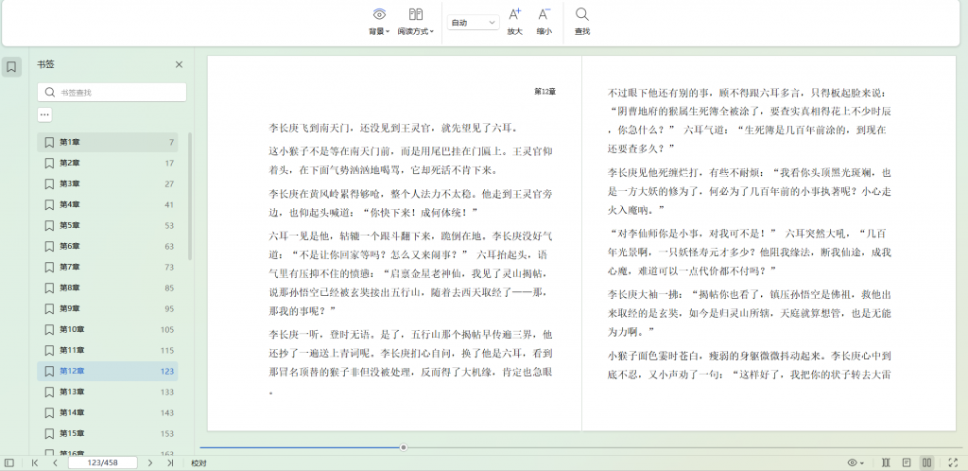The height and width of the screenshot is (471, 968).
Task: Toggle sidebar panel icon in status bar
Action: click(x=9, y=462)
